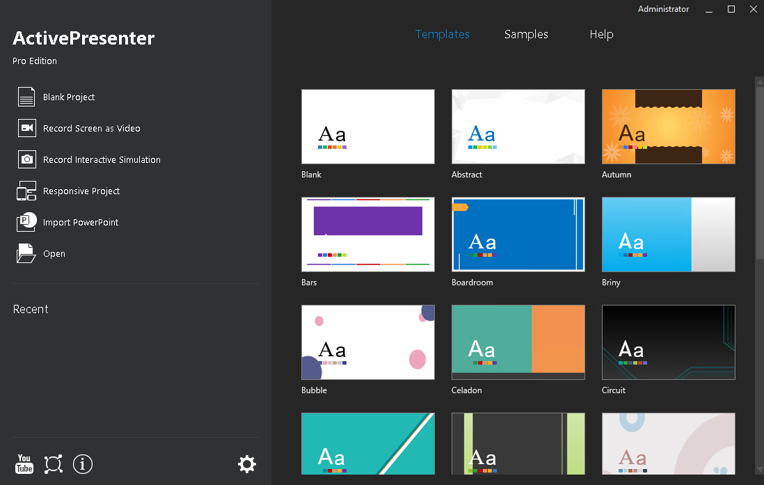This screenshot has height=485, width=764.
Task: Open the Help tab
Action: coord(601,34)
